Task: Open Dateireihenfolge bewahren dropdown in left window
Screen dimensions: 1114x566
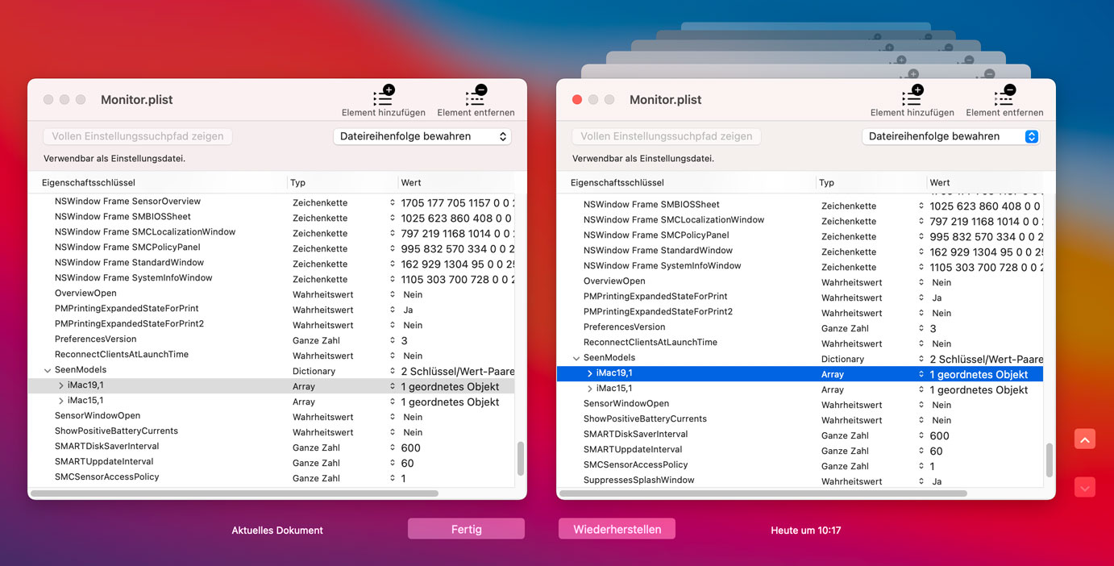Action: [x=422, y=136]
